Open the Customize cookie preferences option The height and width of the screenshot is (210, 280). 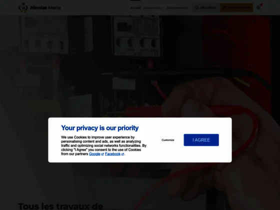pos(168,140)
